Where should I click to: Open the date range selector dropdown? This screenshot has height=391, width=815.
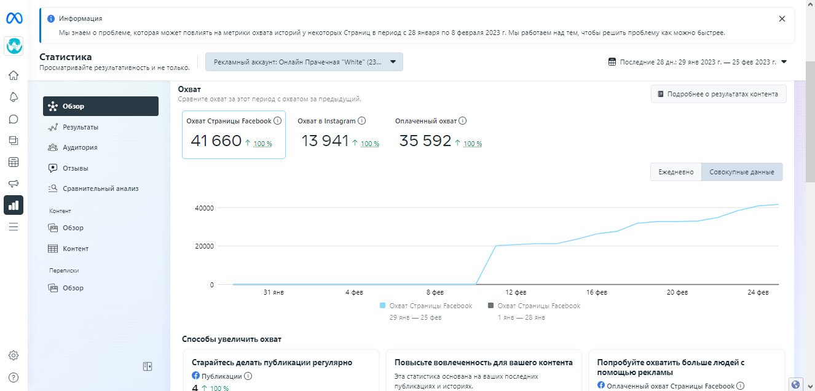tap(698, 62)
